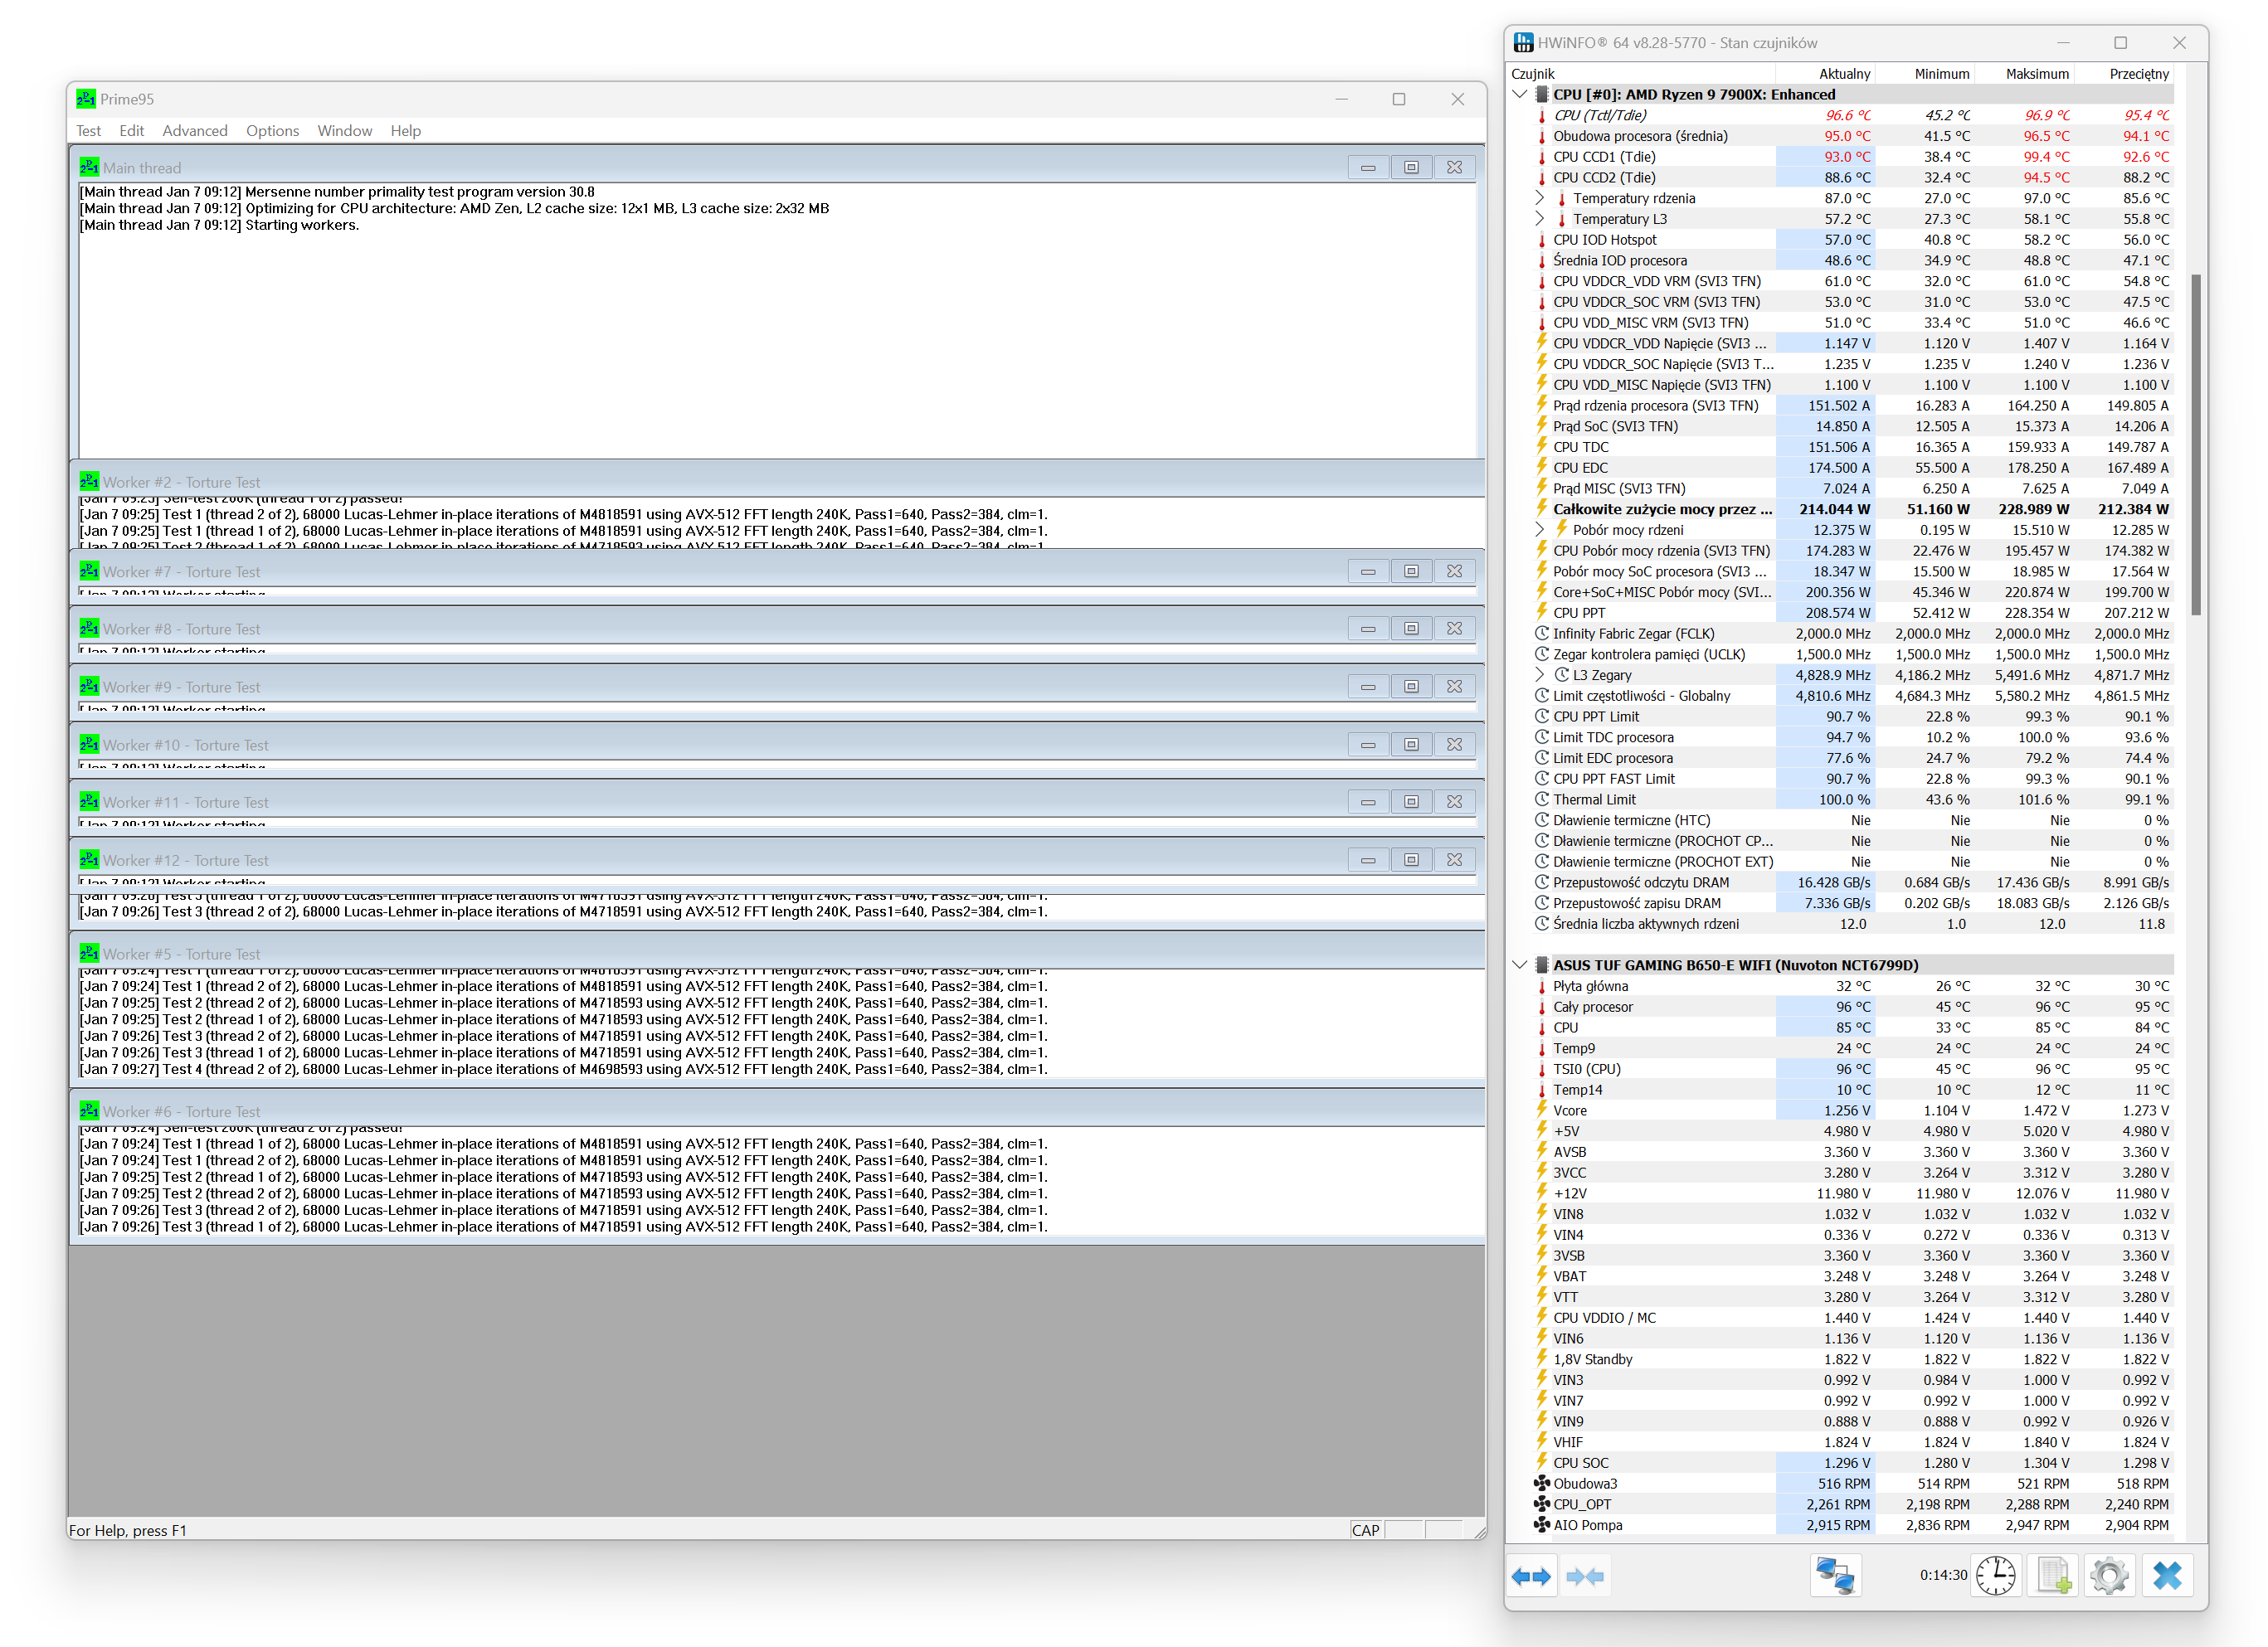This screenshot has width=2268, height=1647.
Task: Click the clock icon to reset the timer
Action: click(1996, 1576)
